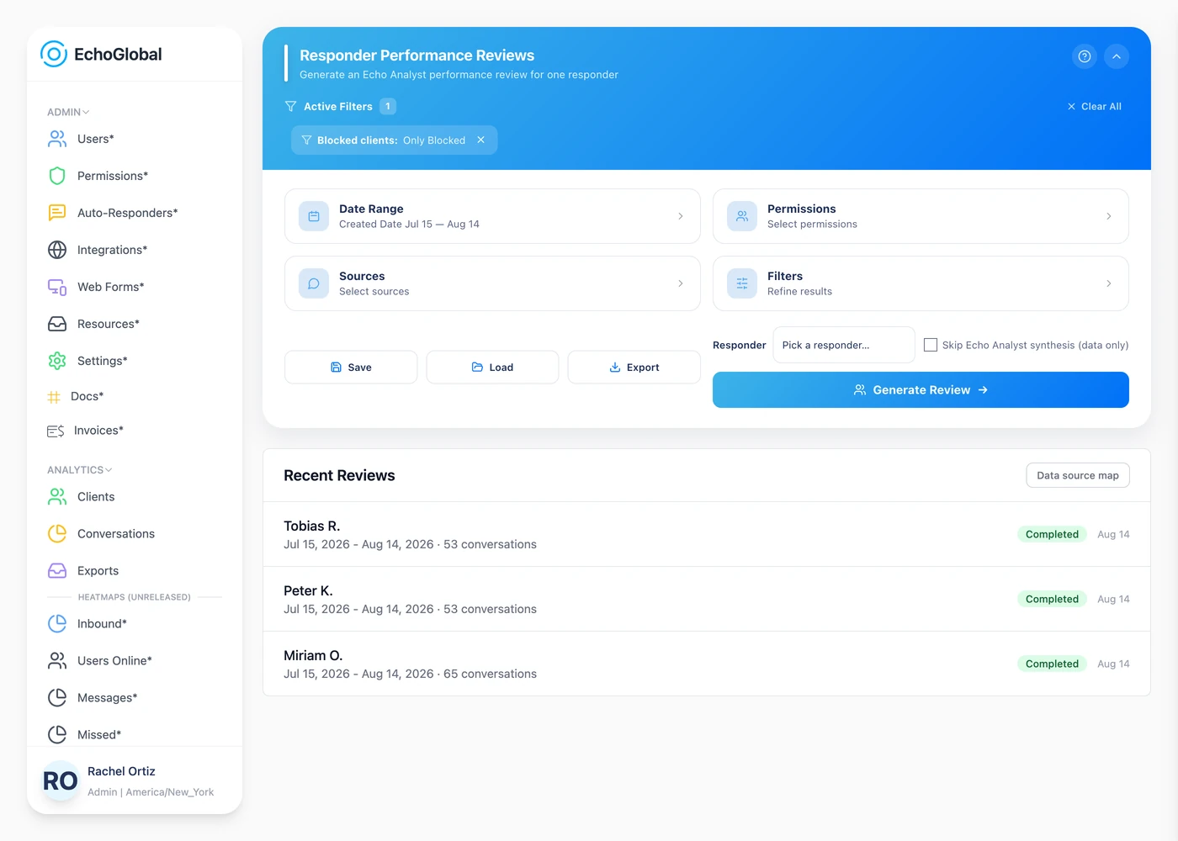Open Rachel Ortiz profile avatar
This screenshot has width=1178, height=841.
(61, 781)
